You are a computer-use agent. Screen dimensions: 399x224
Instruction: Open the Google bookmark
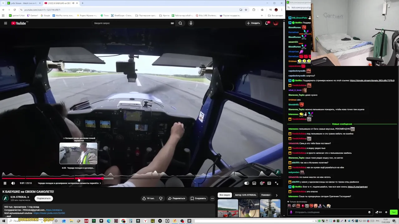pyautogui.click(x=45, y=15)
